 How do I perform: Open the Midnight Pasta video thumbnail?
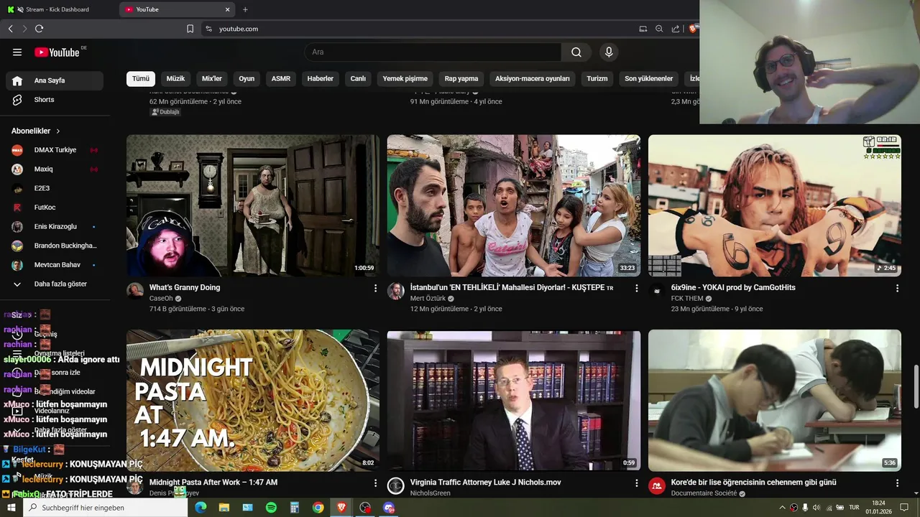coord(253,401)
